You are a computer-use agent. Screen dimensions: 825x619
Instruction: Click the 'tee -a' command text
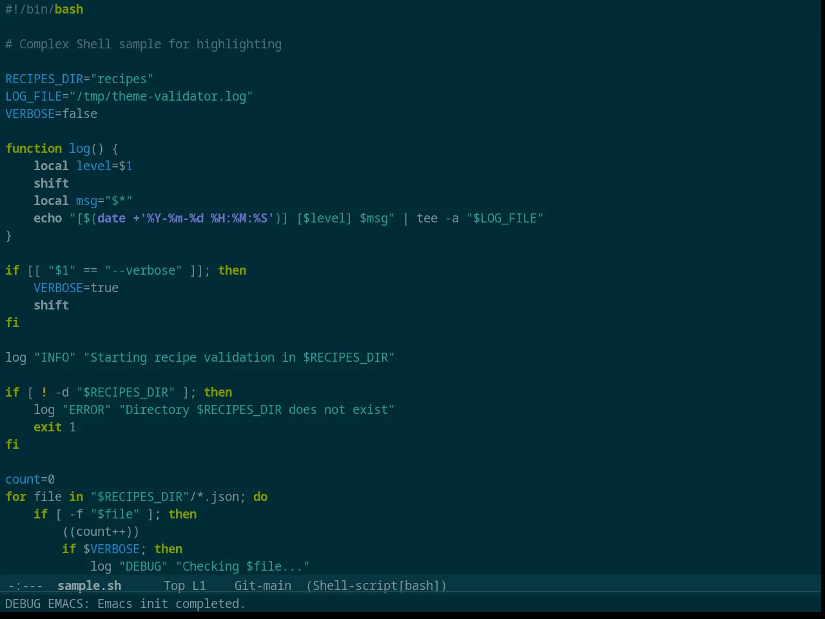coord(438,218)
